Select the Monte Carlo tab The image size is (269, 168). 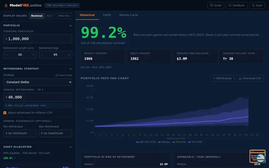[x=129, y=15]
